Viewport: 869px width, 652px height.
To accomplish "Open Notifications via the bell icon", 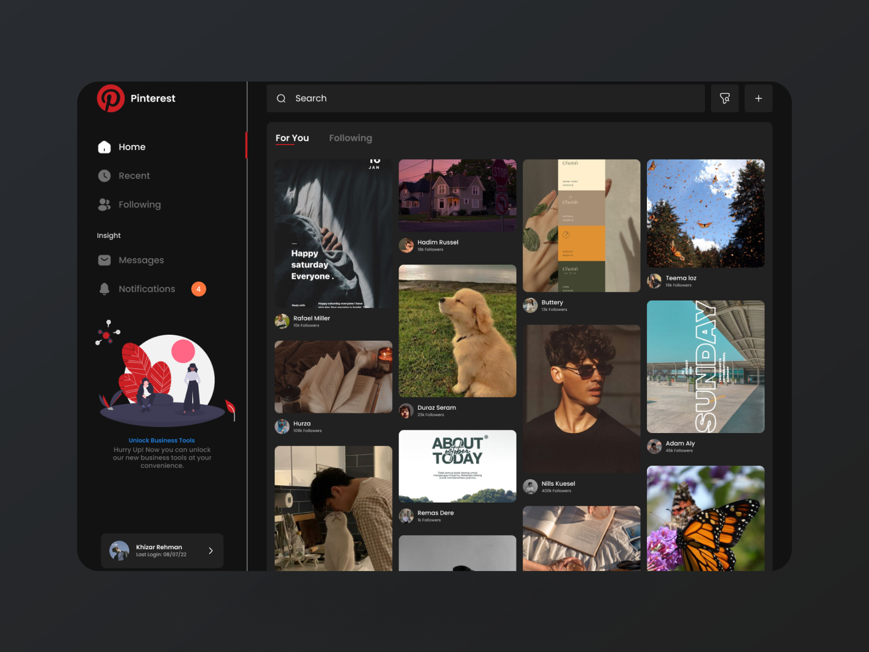I will click(104, 289).
